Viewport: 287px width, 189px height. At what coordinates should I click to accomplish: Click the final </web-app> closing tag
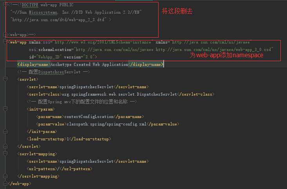click(20, 184)
